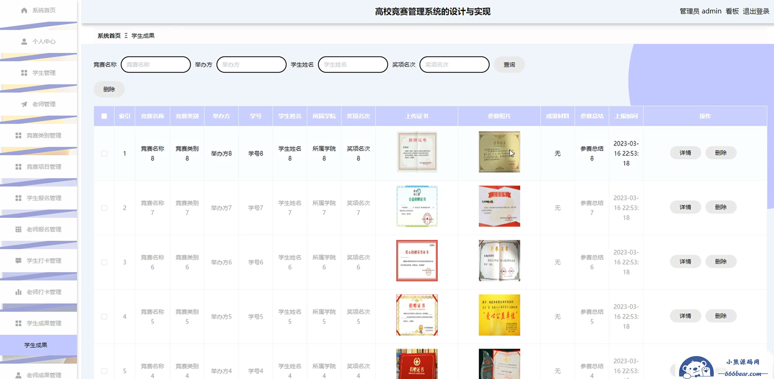Viewport: 774px width, 379px height.
Task: Click the paper plane icon beside 老师管理
Action: (x=24, y=104)
